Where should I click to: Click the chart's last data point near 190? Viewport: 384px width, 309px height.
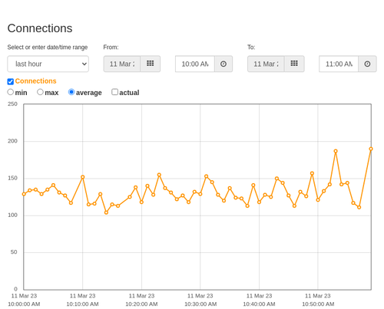coord(371,149)
